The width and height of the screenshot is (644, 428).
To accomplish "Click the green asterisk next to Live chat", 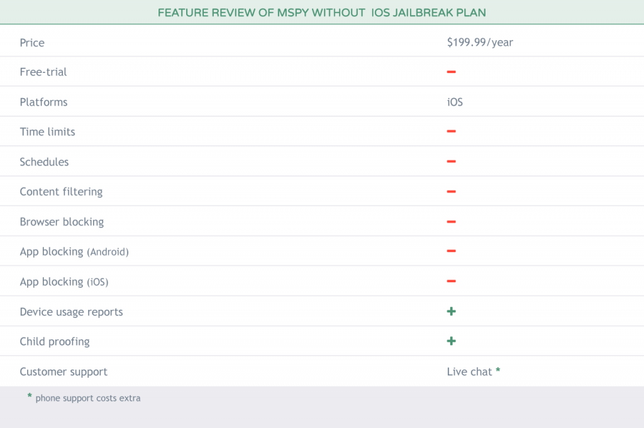I will coord(498,371).
